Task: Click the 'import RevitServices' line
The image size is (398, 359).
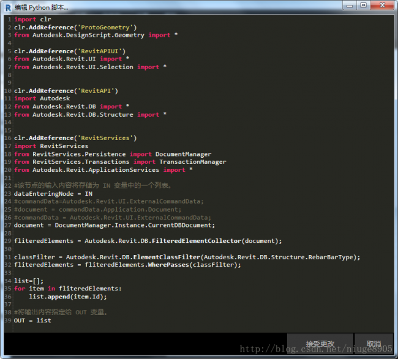Action: (51, 146)
